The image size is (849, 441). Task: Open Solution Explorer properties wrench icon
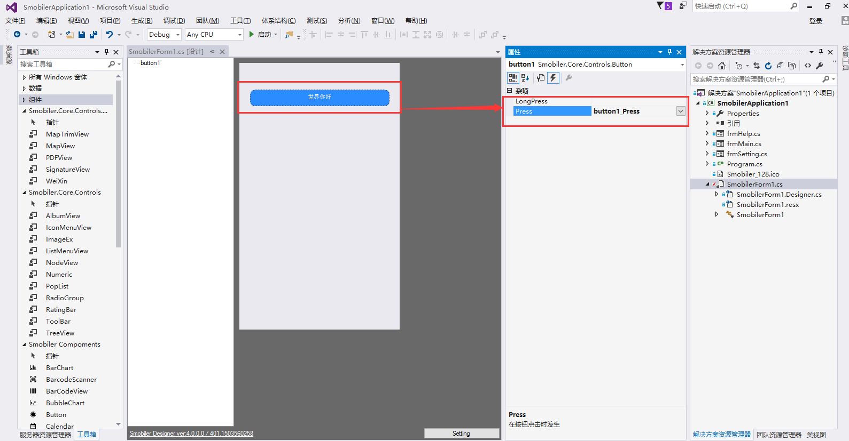[820, 66]
